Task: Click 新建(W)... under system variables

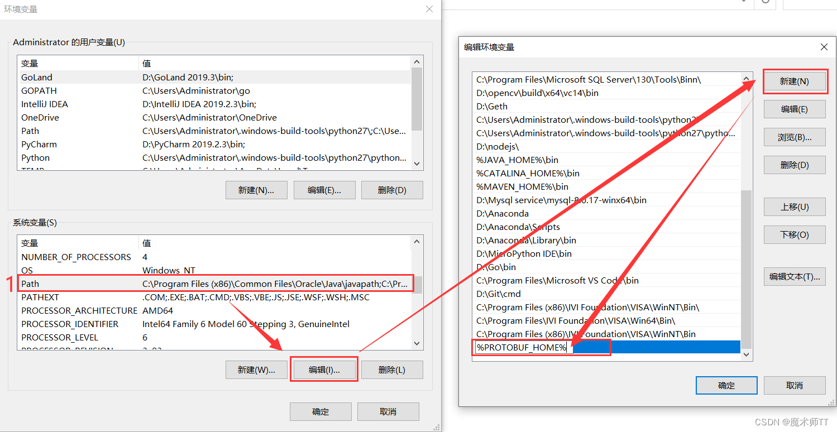Action: click(256, 370)
